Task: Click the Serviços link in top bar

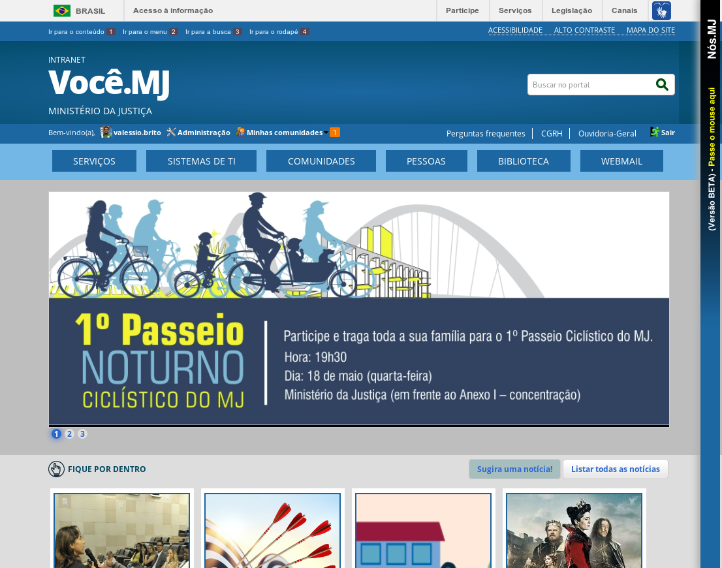Action: coord(515,10)
